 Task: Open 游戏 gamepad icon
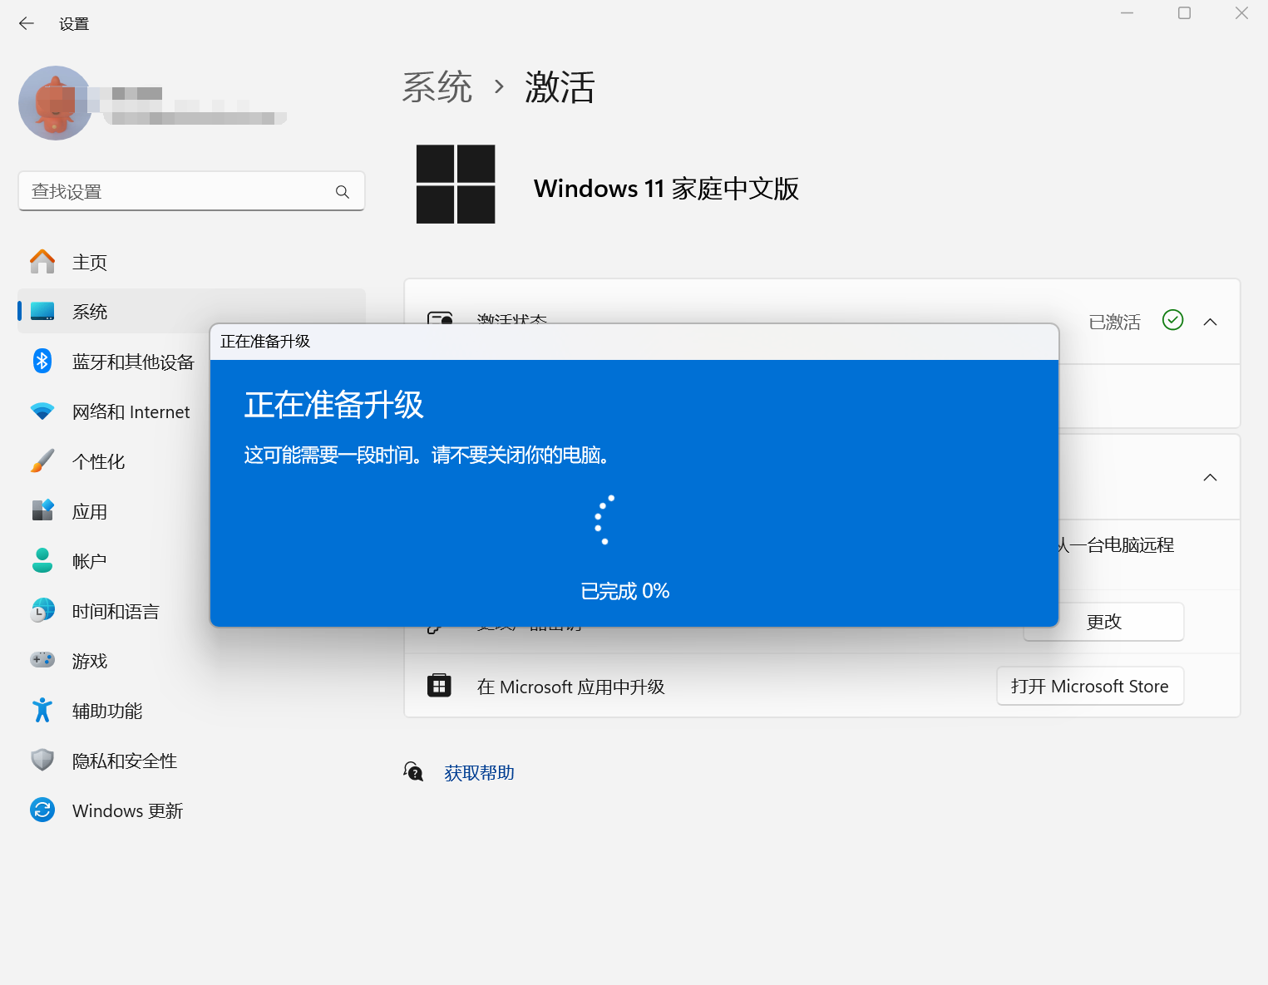[x=42, y=660]
